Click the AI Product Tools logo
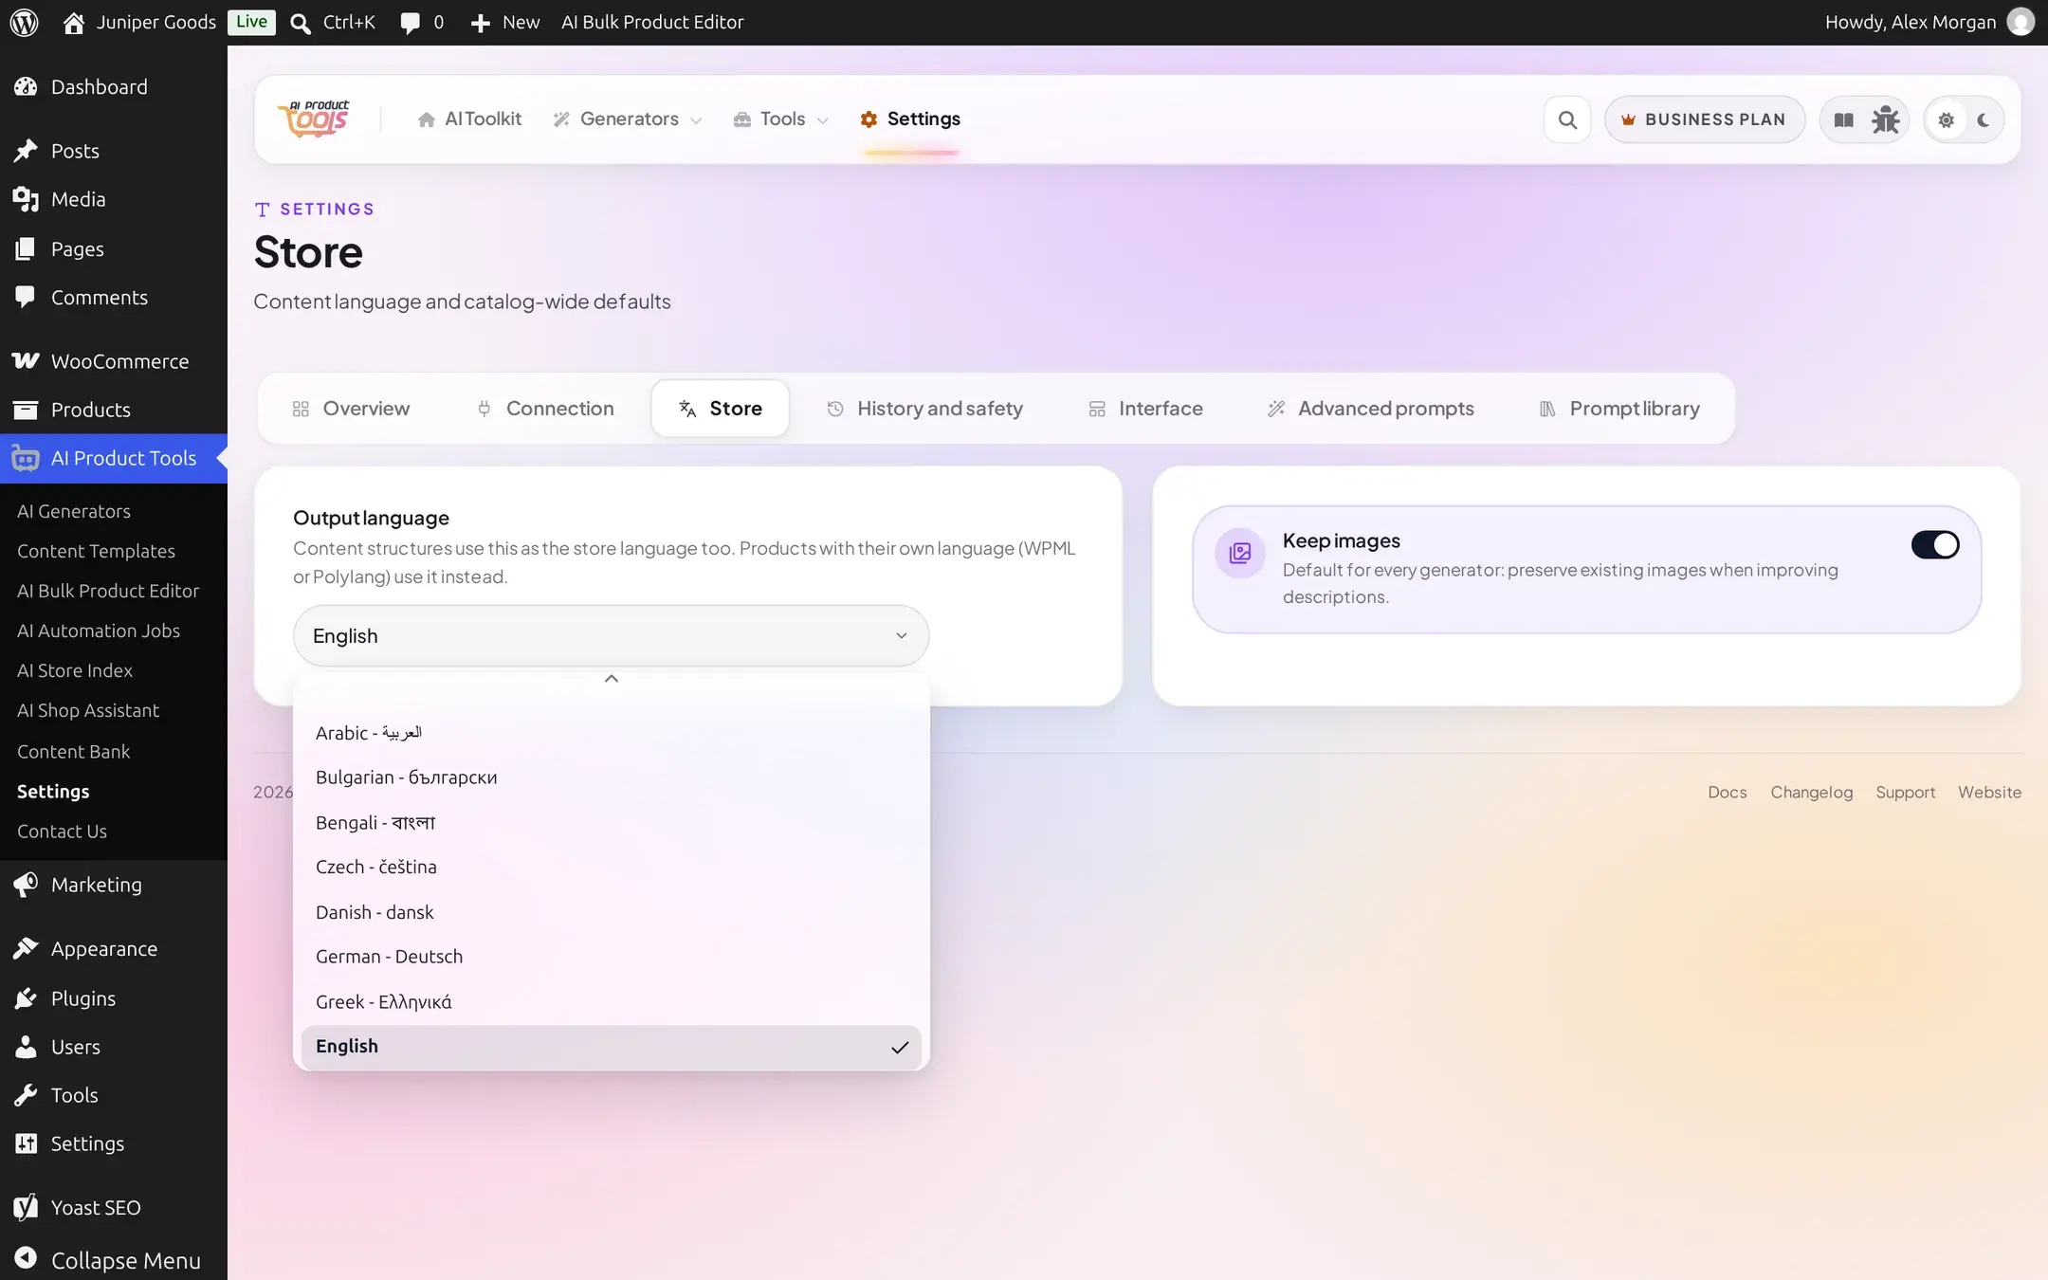 (x=314, y=119)
